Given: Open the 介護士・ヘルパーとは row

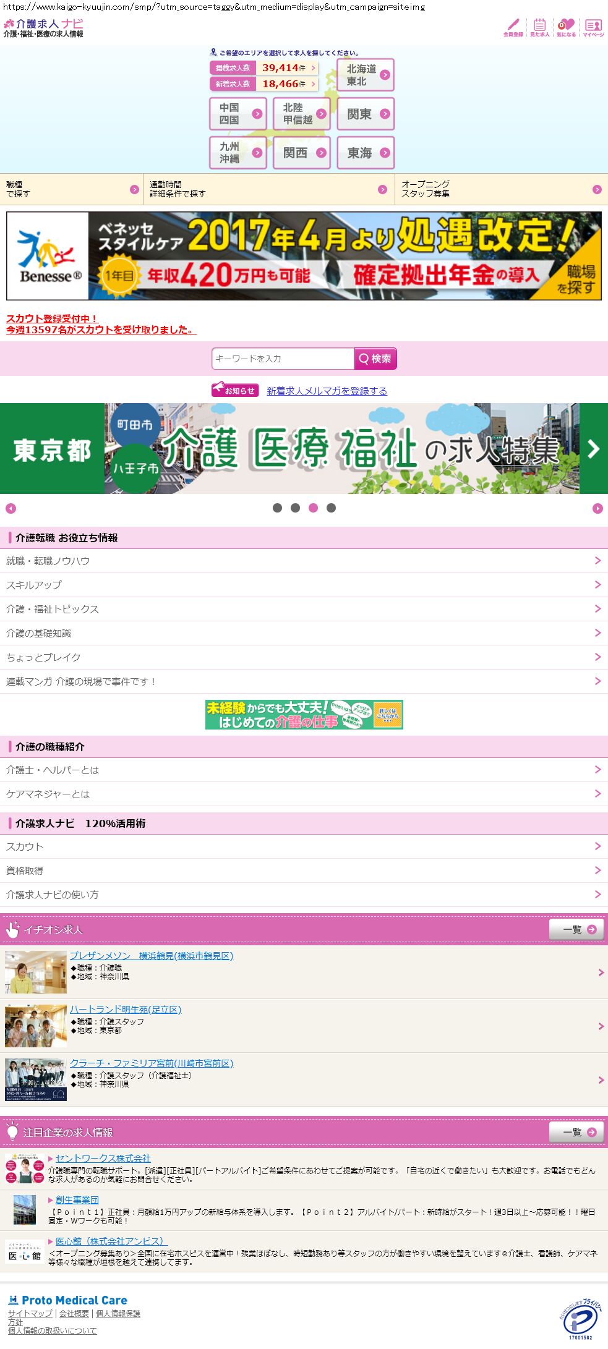Looking at the screenshot, I should (304, 770).
